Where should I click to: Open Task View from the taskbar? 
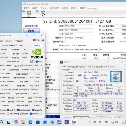(x=8, y=122)
